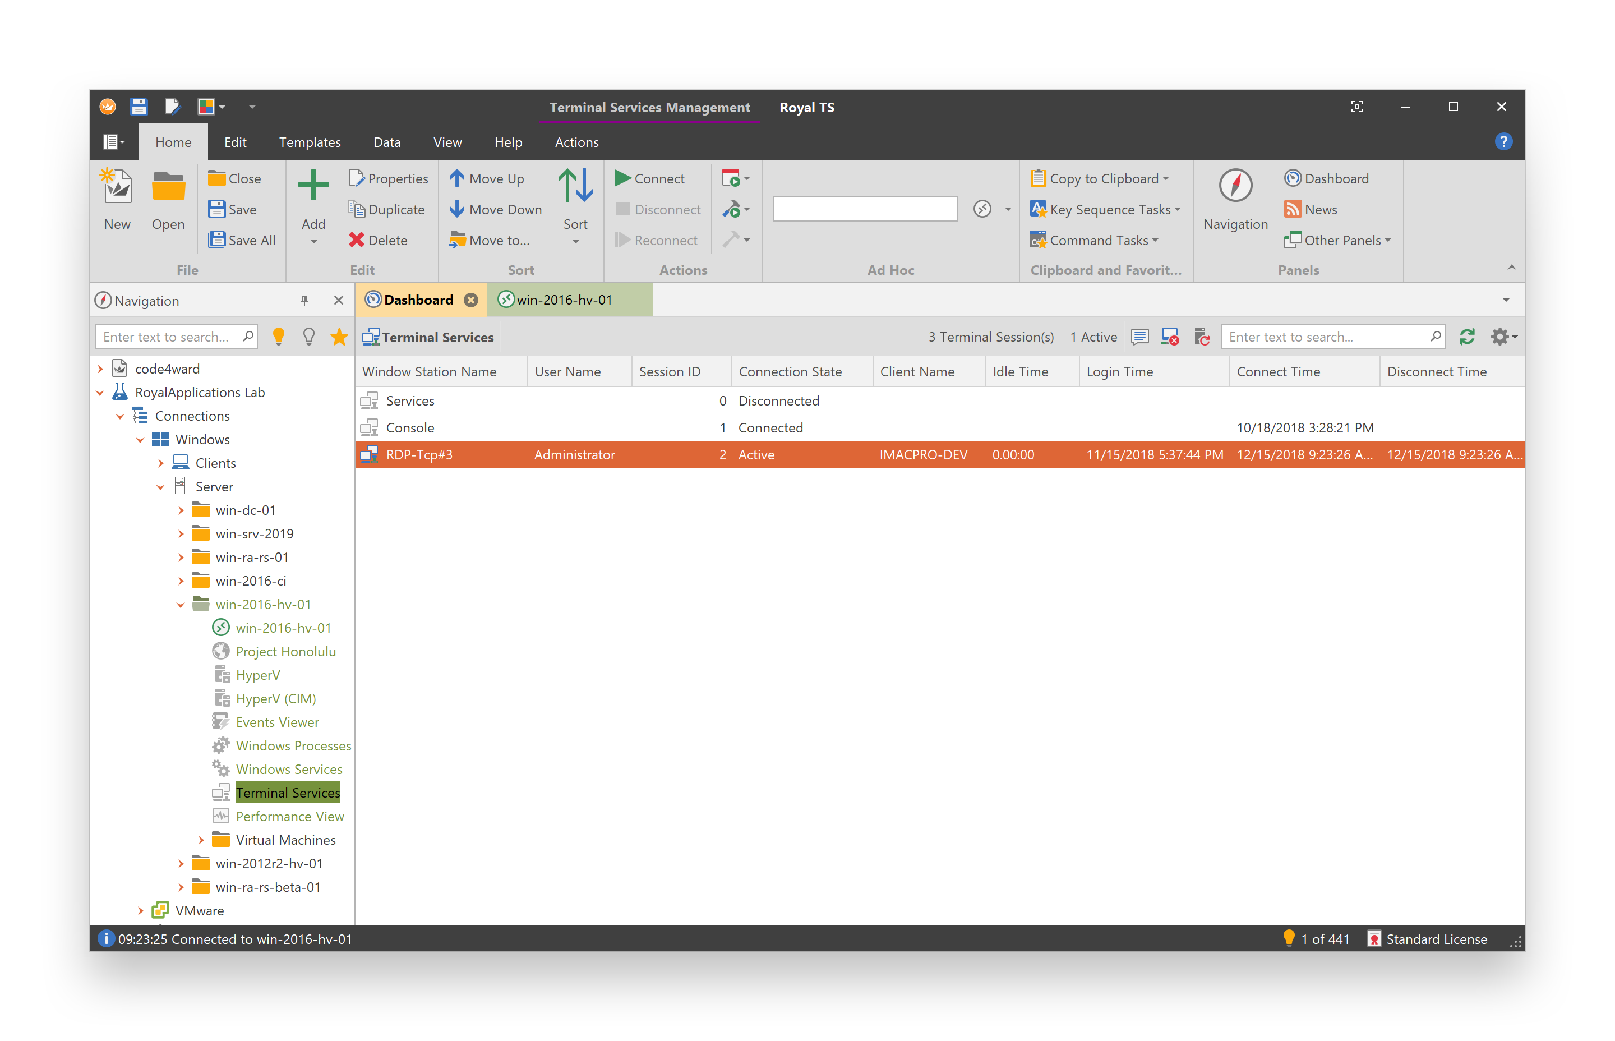The height and width of the screenshot is (1041, 1615).
Task: Open Other Panels dropdown
Action: point(1337,240)
